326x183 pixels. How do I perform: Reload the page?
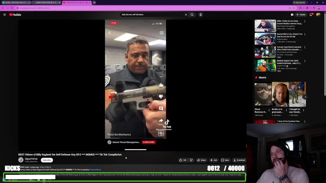click(12, 8)
